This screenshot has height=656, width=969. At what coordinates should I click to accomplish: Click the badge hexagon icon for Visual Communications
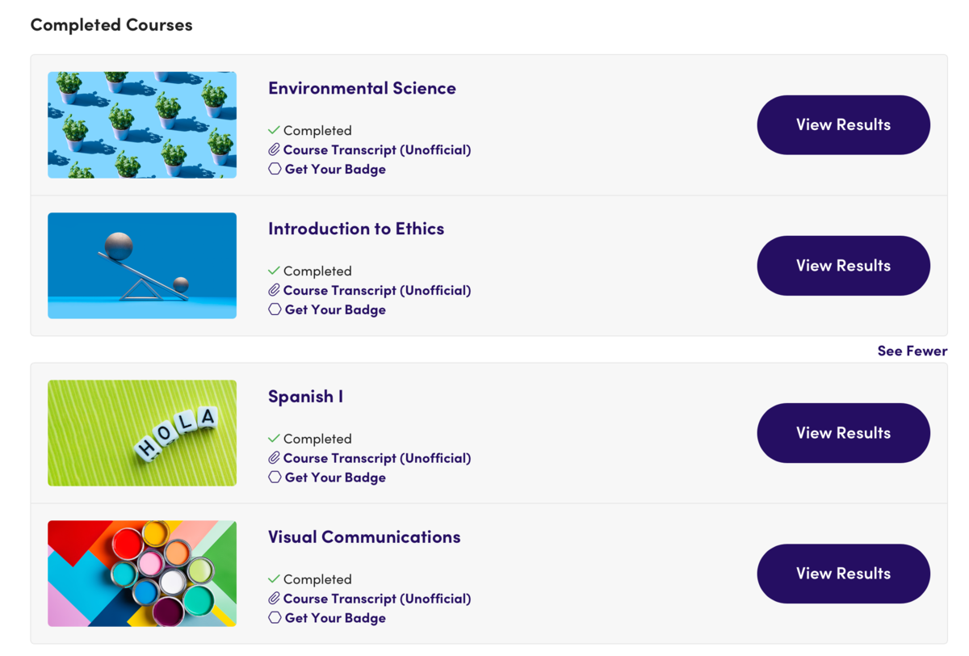[275, 618]
